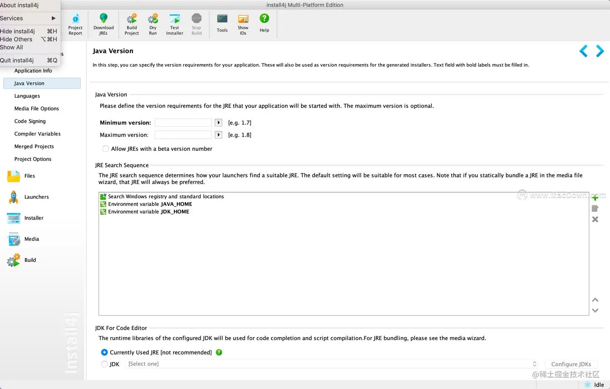Select the JDK radio option
610x389 pixels.
pyautogui.click(x=104, y=364)
